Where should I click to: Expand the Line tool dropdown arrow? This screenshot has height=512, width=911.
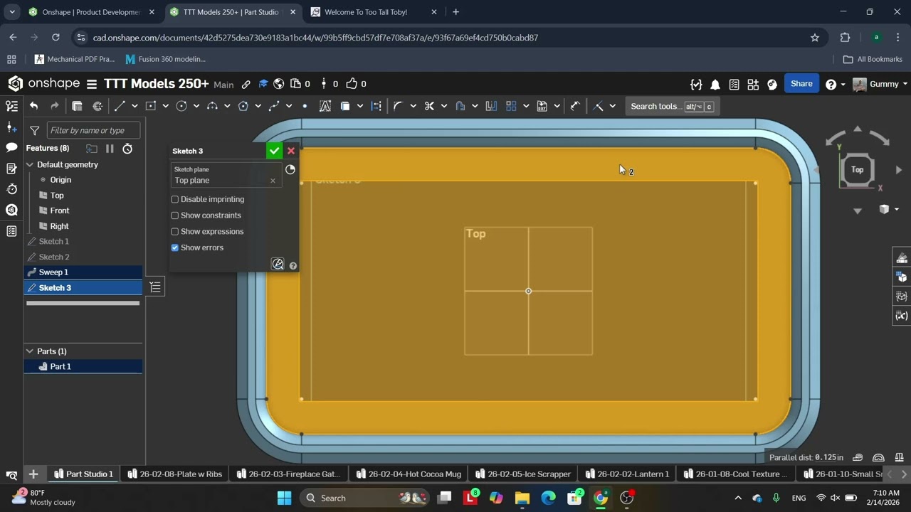[135, 106]
